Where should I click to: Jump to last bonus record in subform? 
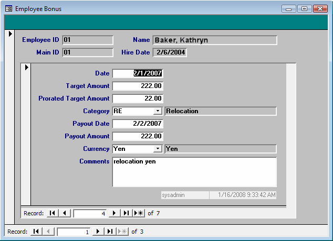[x=127, y=213]
